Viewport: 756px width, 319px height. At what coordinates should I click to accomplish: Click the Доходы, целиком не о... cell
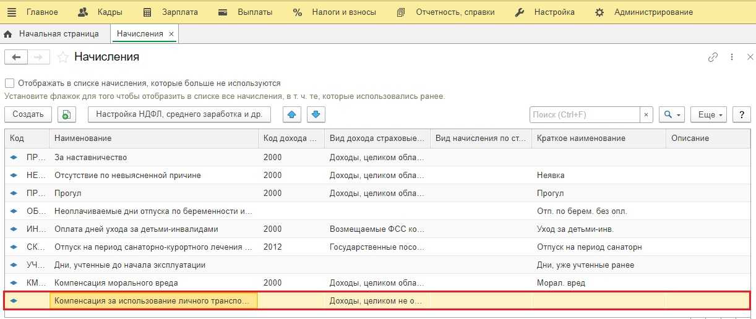point(377,300)
